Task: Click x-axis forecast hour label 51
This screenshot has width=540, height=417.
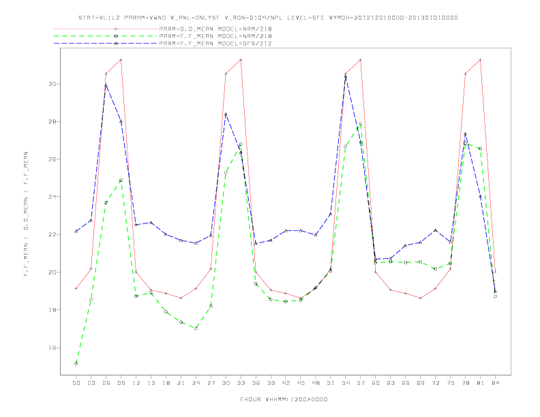Action: 331,383
